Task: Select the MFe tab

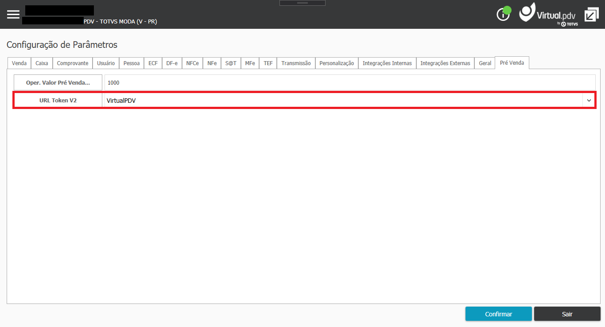Action: click(x=250, y=63)
